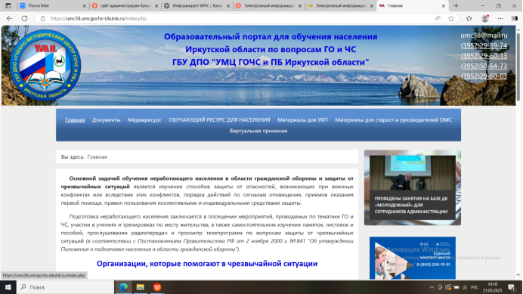Click the battery tray icon

pyautogui.click(x=456, y=287)
